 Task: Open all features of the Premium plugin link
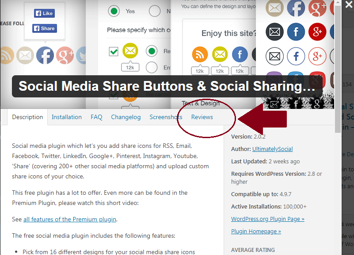[x=70, y=219]
